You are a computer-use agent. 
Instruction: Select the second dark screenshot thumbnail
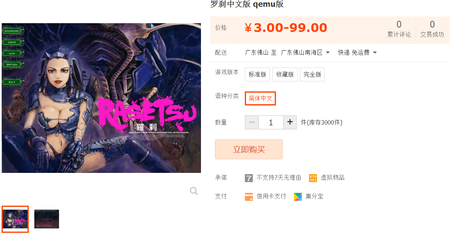47,219
